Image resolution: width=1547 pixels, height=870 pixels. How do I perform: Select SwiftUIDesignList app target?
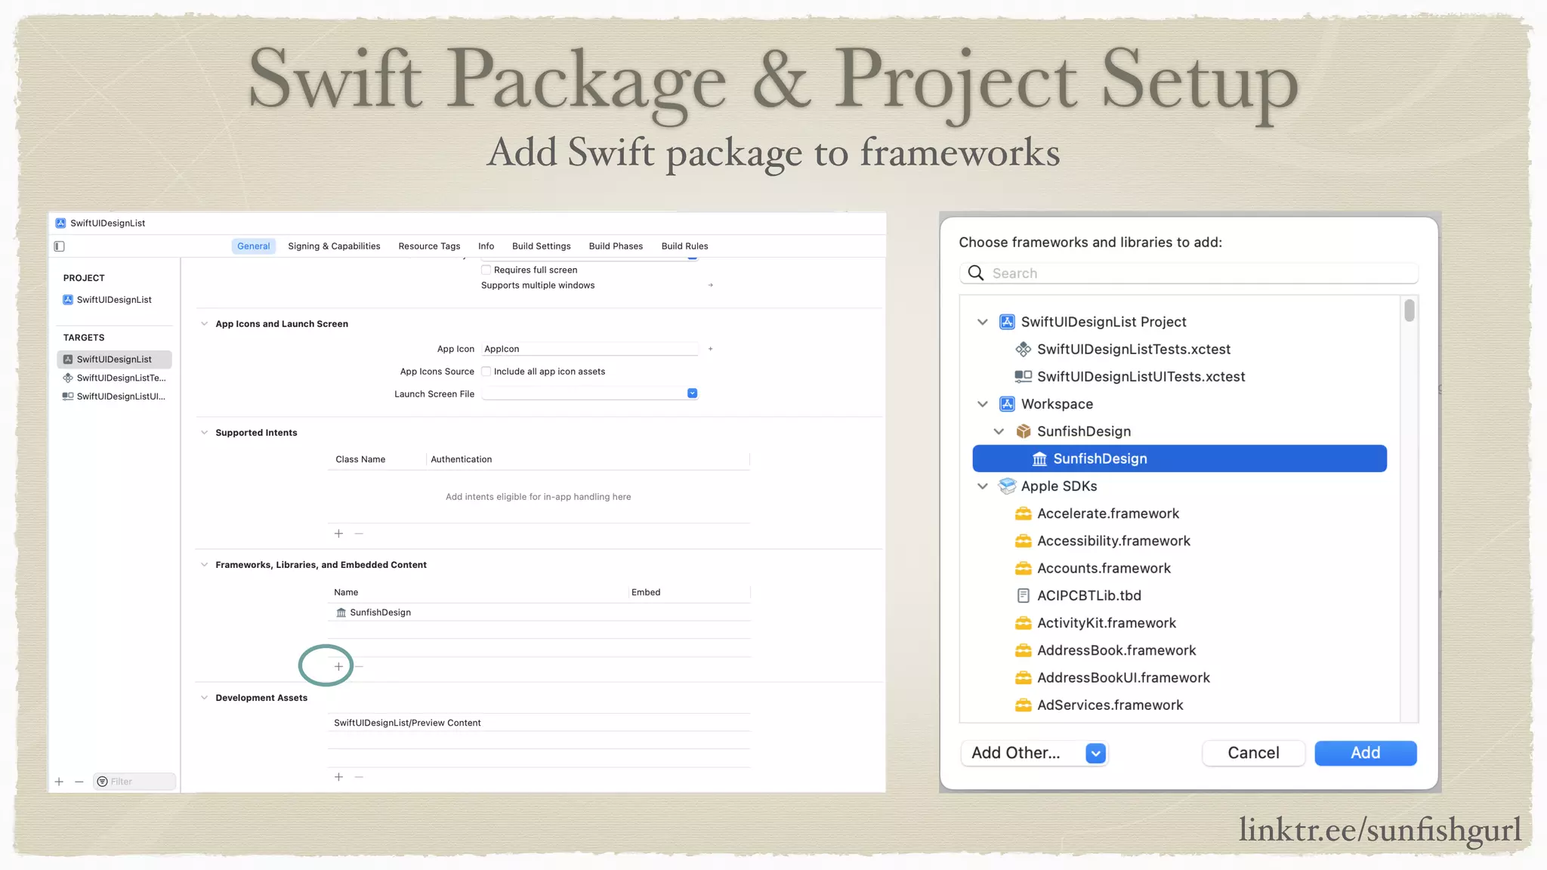tap(114, 359)
